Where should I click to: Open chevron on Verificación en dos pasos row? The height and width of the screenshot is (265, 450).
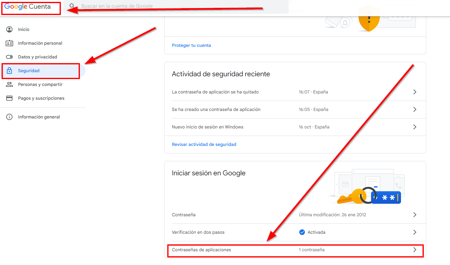[x=415, y=232]
